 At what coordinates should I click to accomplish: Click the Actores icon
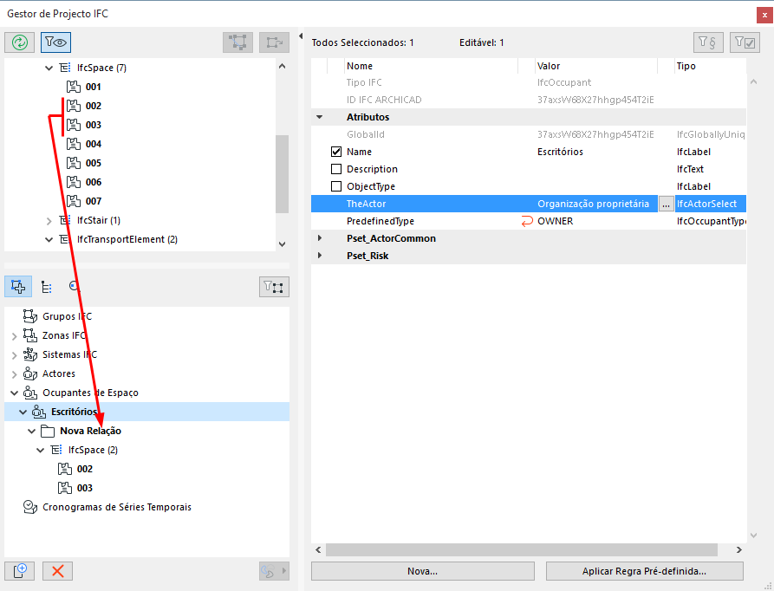tap(30, 373)
